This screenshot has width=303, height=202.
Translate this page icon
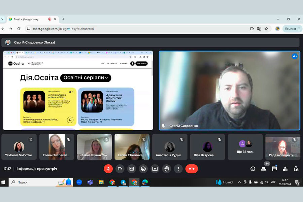click(x=259, y=29)
